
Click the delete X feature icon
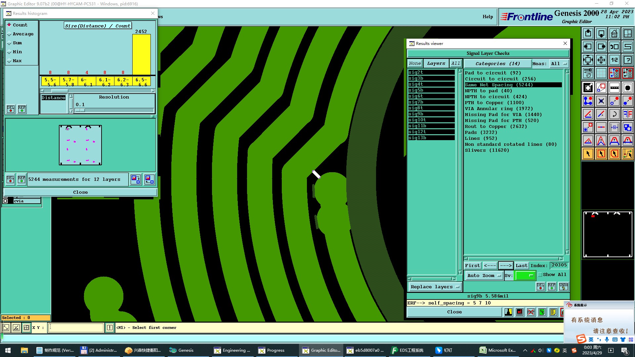[x=601, y=101]
